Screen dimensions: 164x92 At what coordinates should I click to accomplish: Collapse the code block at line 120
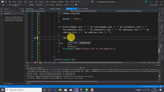pos(39,14)
